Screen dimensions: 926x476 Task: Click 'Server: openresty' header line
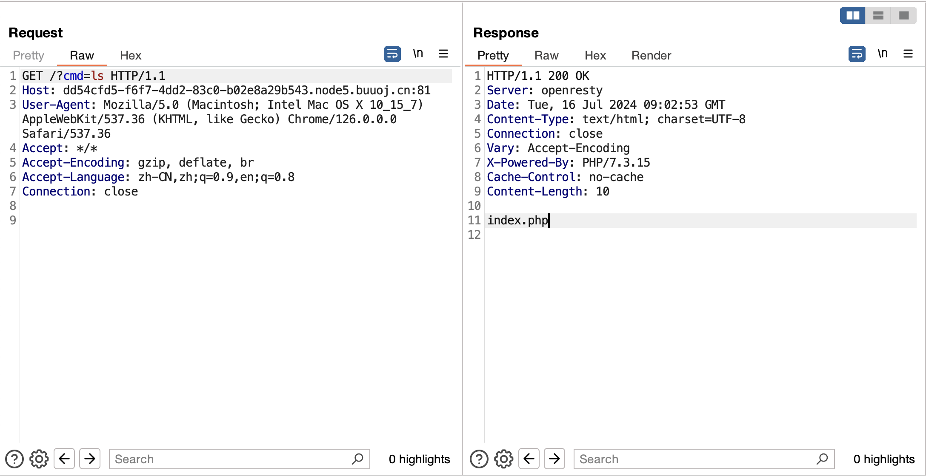(x=545, y=91)
